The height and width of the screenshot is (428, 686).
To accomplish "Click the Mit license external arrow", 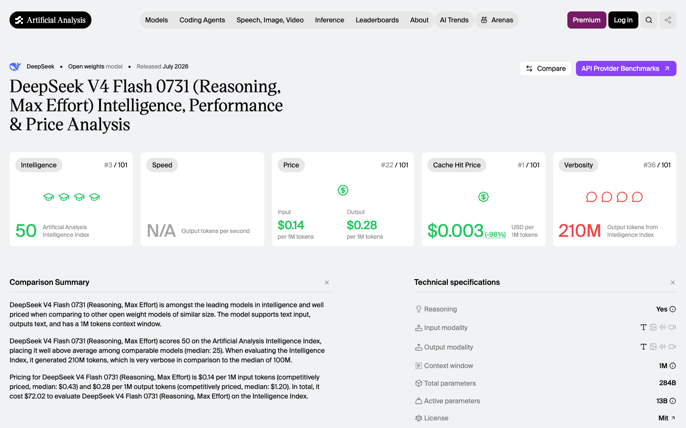I will click(x=673, y=418).
